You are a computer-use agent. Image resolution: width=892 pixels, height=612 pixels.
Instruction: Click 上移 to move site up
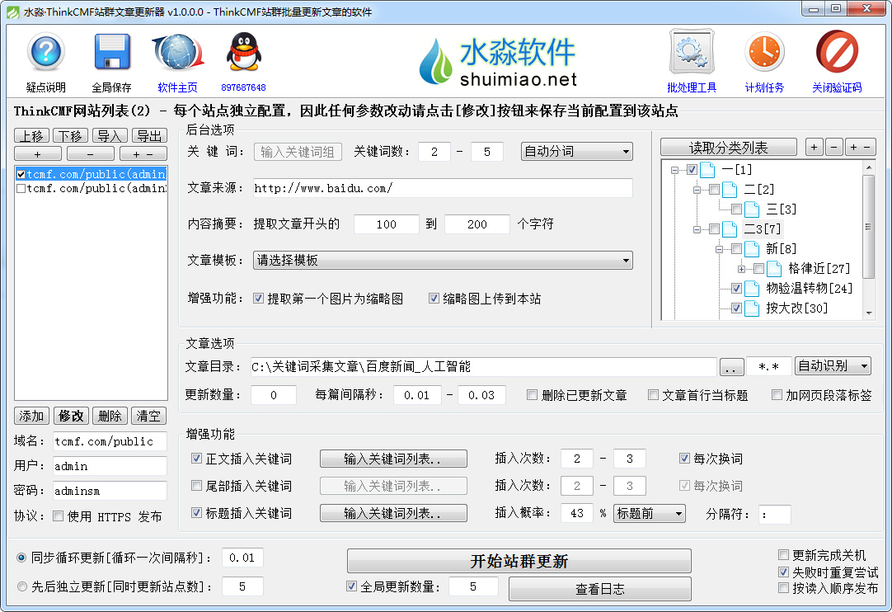pyautogui.click(x=32, y=135)
